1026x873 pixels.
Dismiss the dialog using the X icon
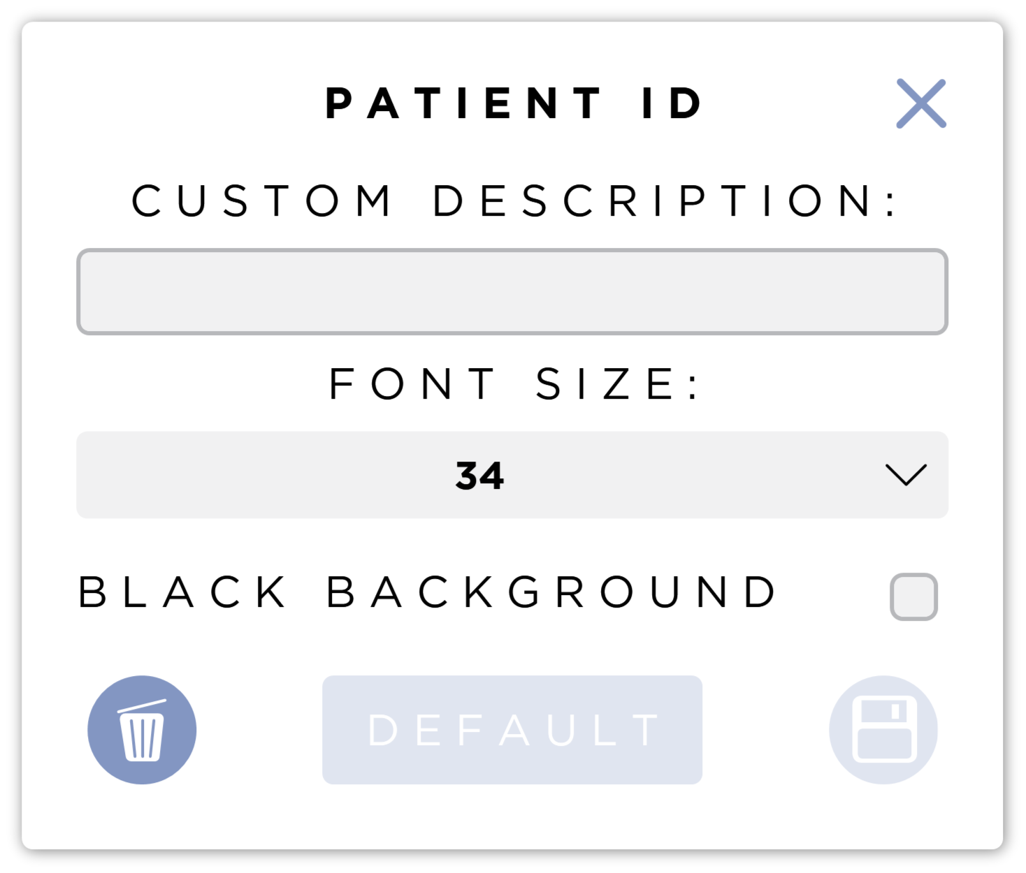click(x=921, y=103)
